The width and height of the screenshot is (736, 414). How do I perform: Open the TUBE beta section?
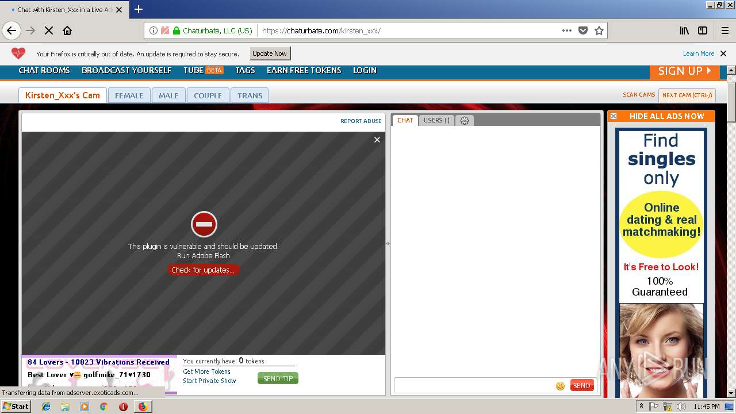[x=204, y=70]
